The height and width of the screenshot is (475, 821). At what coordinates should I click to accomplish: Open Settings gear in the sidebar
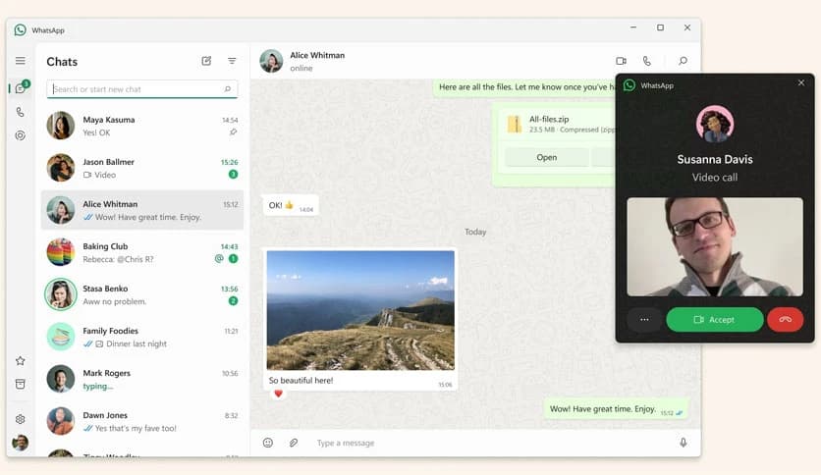click(x=21, y=419)
